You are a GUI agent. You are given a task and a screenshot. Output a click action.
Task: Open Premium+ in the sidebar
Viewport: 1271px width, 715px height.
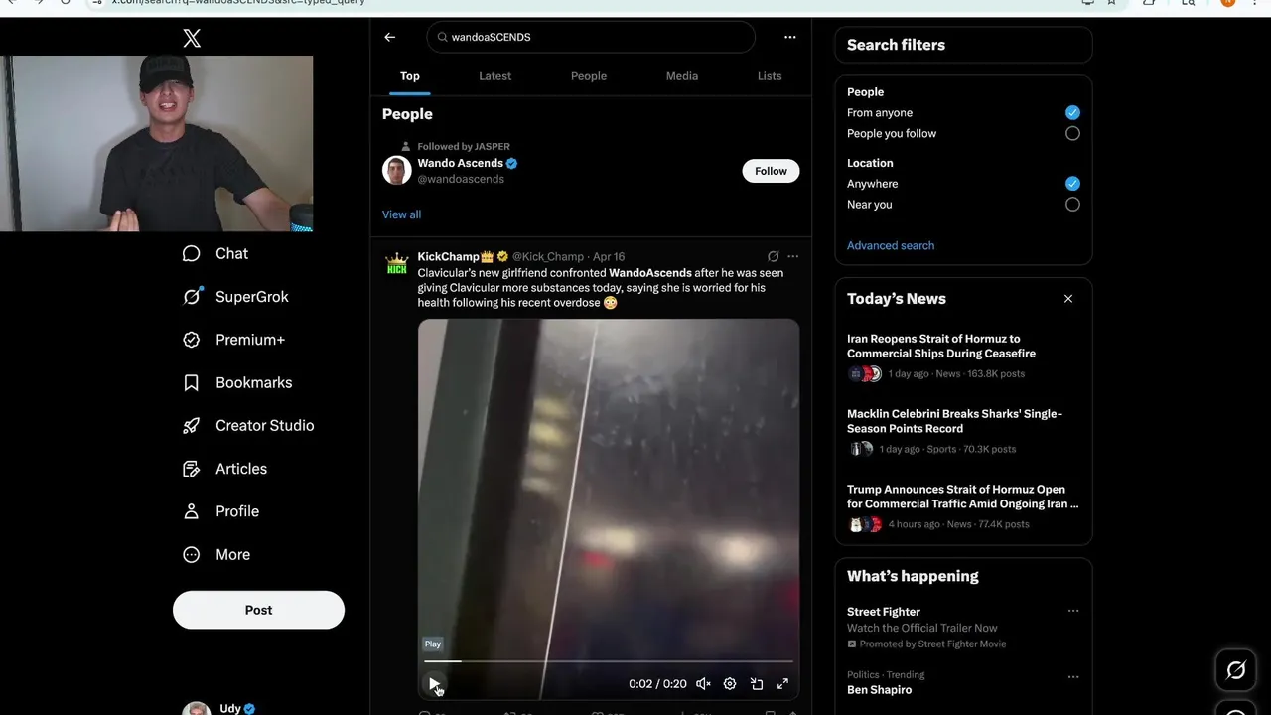(234, 340)
